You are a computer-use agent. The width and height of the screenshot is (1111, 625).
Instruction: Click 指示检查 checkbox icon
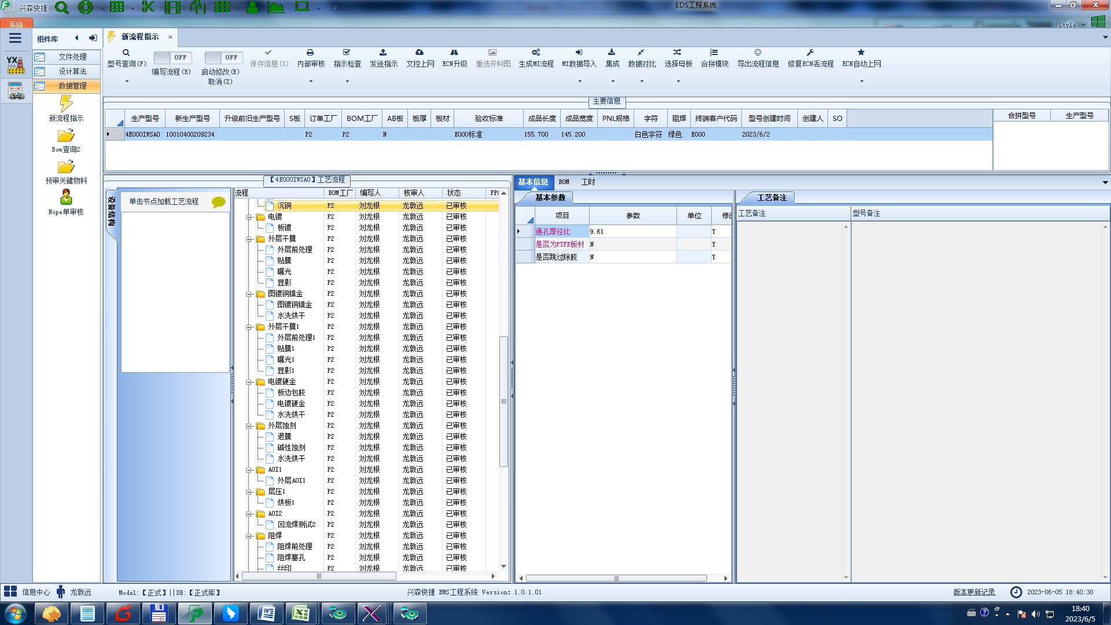click(347, 53)
